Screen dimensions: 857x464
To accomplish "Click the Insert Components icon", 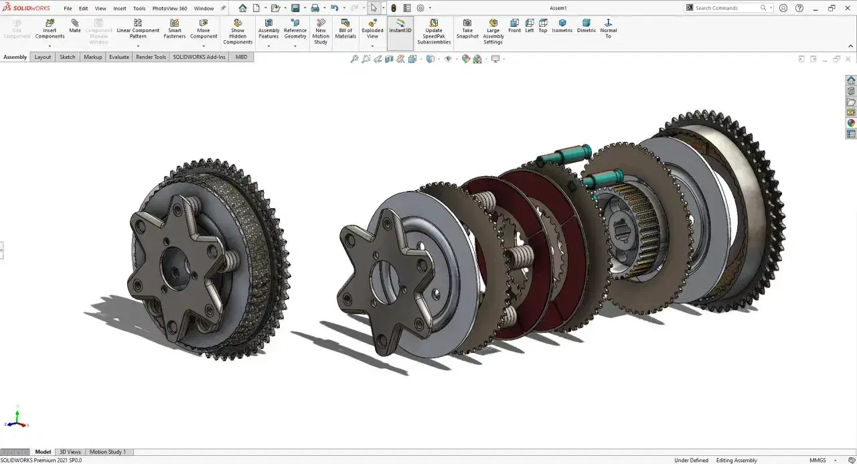I will pyautogui.click(x=50, y=23).
